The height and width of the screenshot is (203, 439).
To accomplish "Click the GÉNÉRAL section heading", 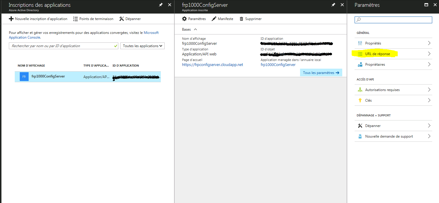I will [363, 33].
